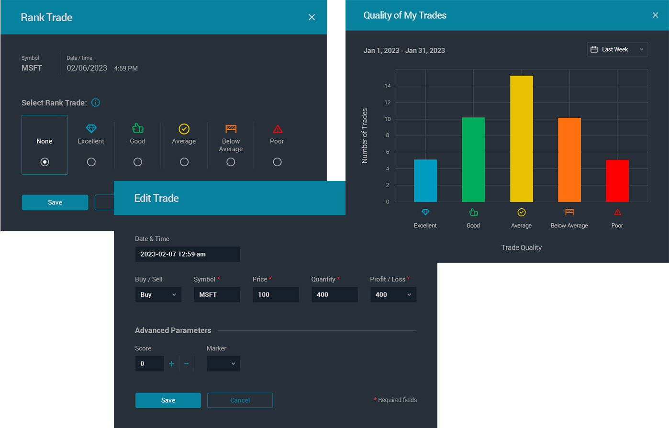Select the Average rank radio button
Image resolution: width=669 pixels, height=428 pixels.
click(184, 162)
